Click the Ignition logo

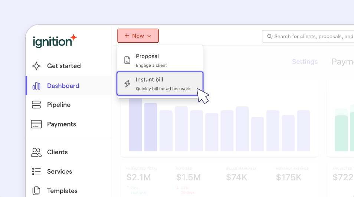[x=55, y=41]
